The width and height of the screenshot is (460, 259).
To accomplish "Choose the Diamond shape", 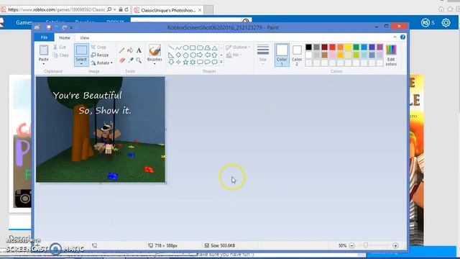I will tap(178, 55).
